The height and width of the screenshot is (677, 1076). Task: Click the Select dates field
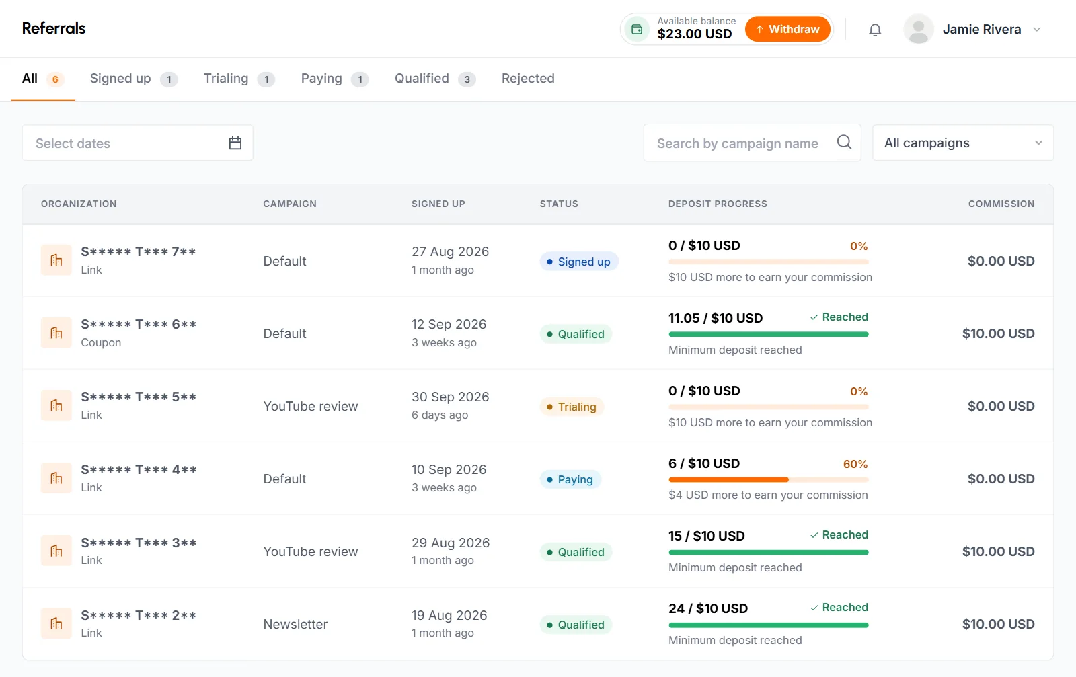point(138,143)
